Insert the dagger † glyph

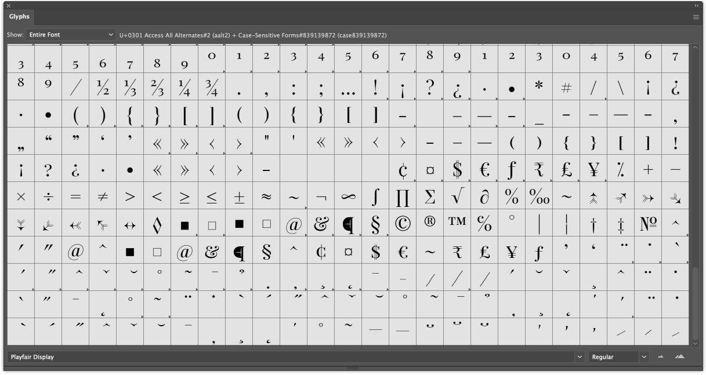tap(593, 223)
